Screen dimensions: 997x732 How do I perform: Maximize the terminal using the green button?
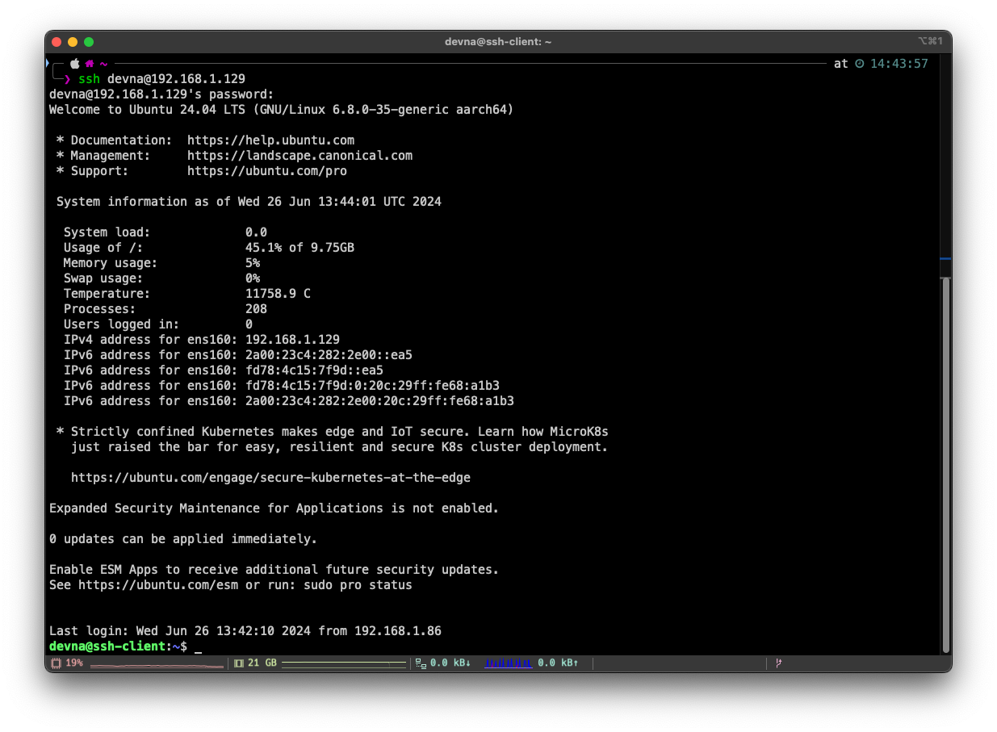[x=89, y=41]
